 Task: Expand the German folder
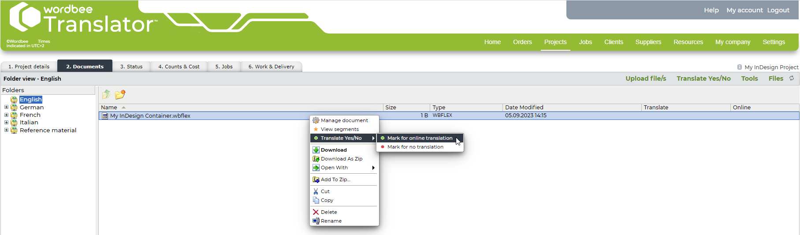6,107
